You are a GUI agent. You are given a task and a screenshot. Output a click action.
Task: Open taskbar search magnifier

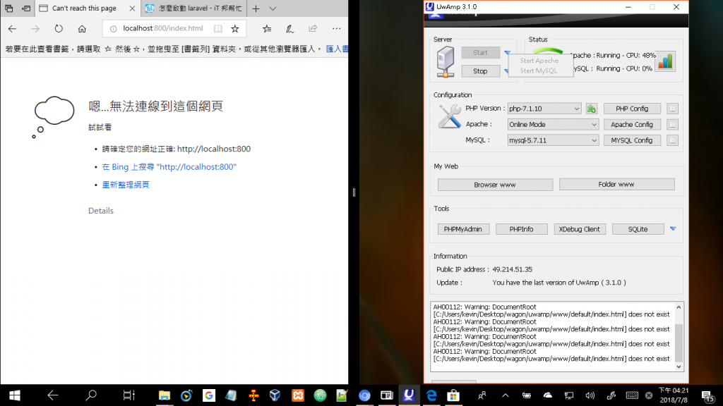[x=91, y=395]
